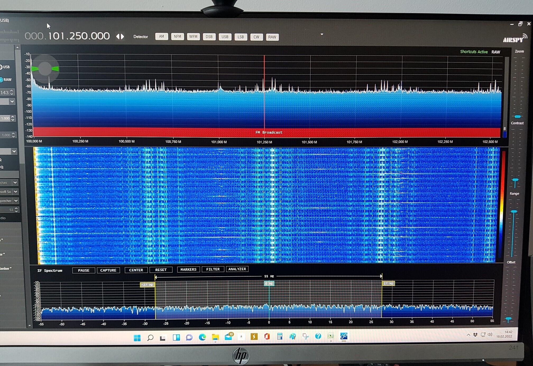
Task: Expand the dropdown below the 143 field
Action: 12,101
